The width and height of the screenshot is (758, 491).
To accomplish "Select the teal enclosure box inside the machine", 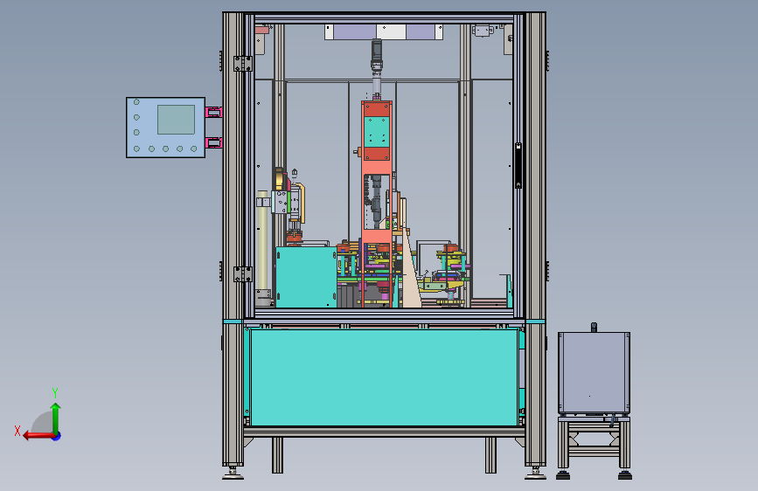I will 306,278.
